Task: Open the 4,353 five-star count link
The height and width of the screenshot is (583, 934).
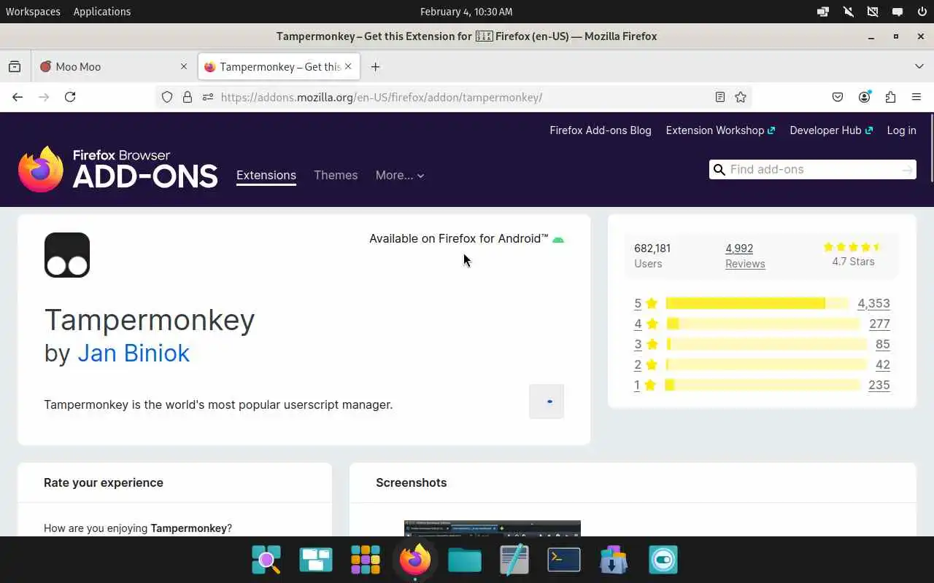Action: click(x=874, y=303)
